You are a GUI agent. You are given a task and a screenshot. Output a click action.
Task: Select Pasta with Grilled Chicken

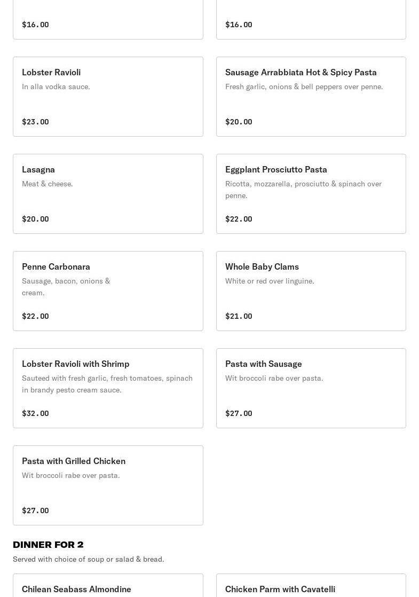(x=108, y=485)
